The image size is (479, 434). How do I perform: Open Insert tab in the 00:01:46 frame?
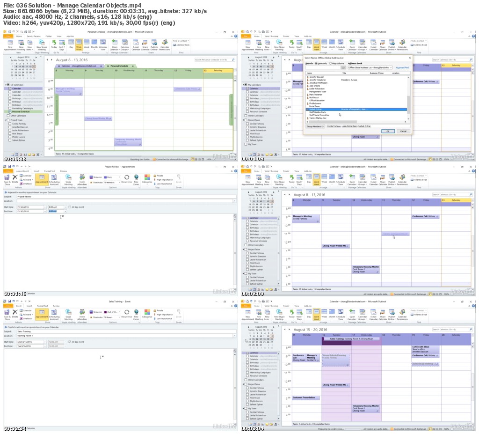tap(36, 171)
